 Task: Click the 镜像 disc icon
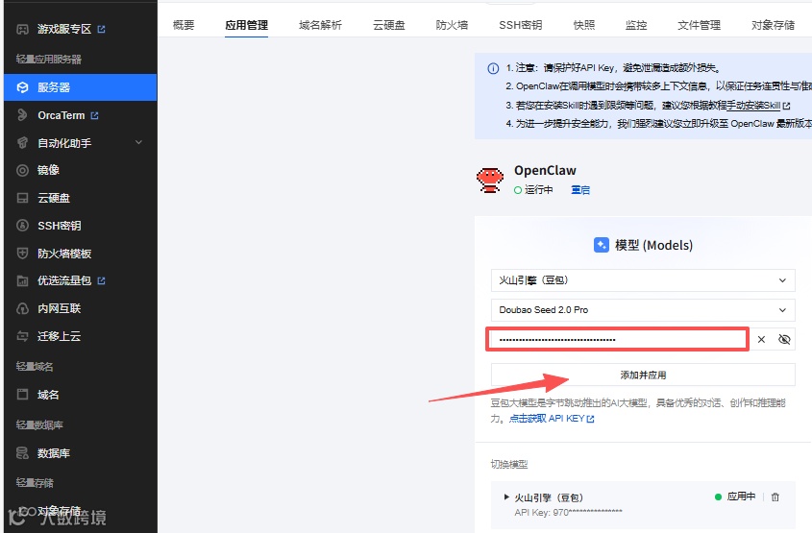pyautogui.click(x=22, y=170)
